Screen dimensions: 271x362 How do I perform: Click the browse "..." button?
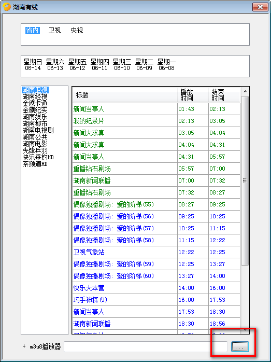click(x=240, y=346)
